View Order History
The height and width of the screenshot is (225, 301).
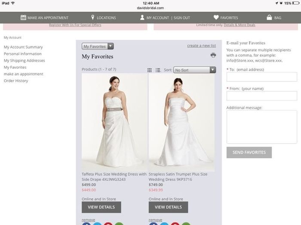click(x=16, y=81)
